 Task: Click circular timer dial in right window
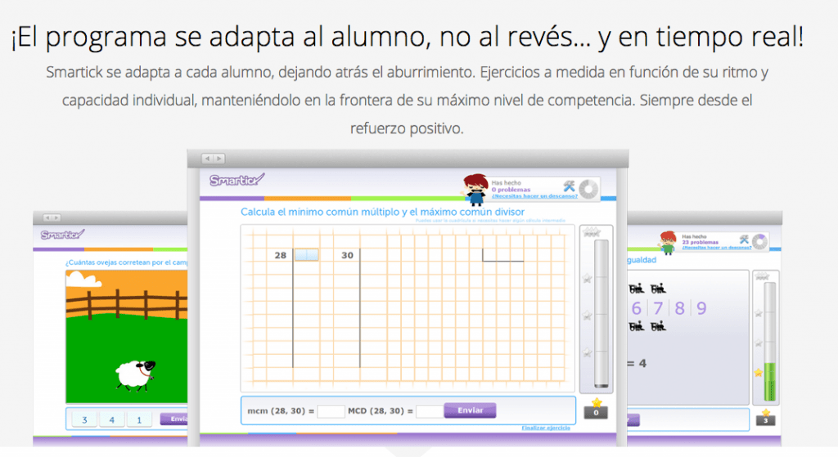759,242
